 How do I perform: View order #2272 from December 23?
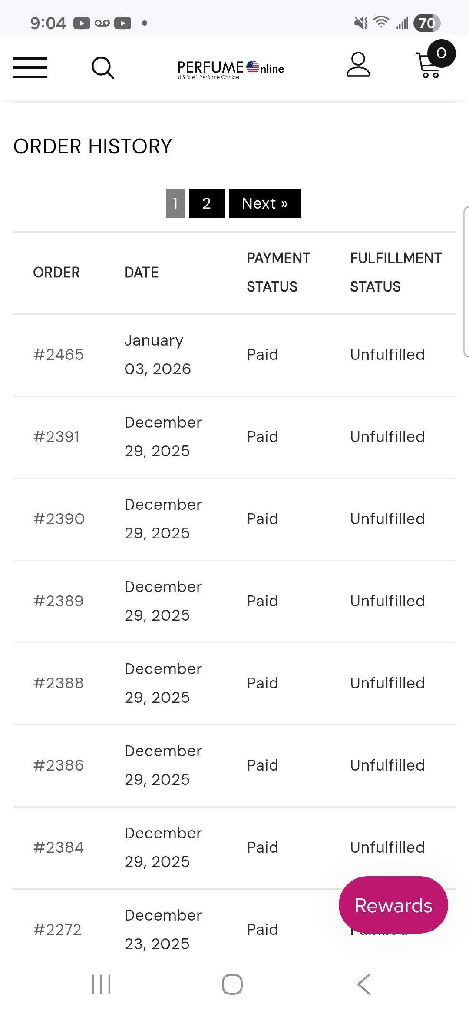(x=57, y=930)
